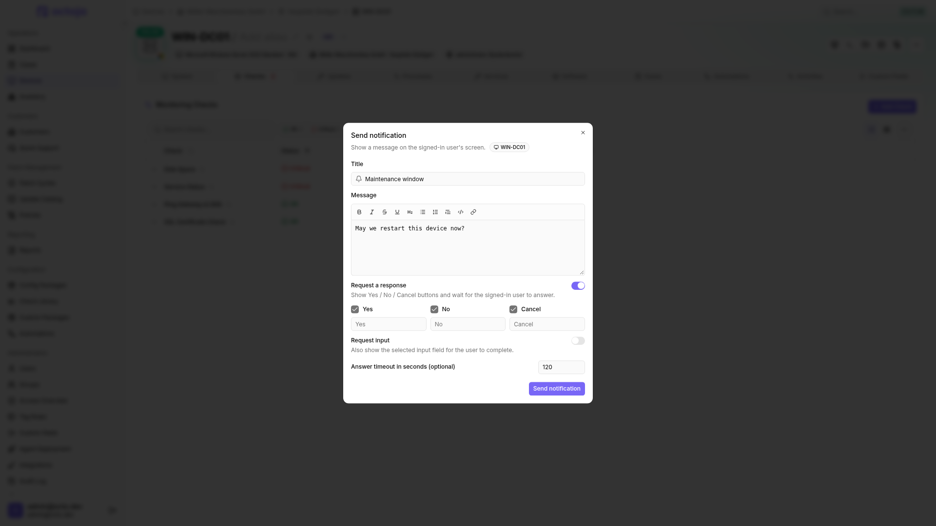The height and width of the screenshot is (526, 936).
Task: Click the answer timeout seconds field
Action: point(562,367)
